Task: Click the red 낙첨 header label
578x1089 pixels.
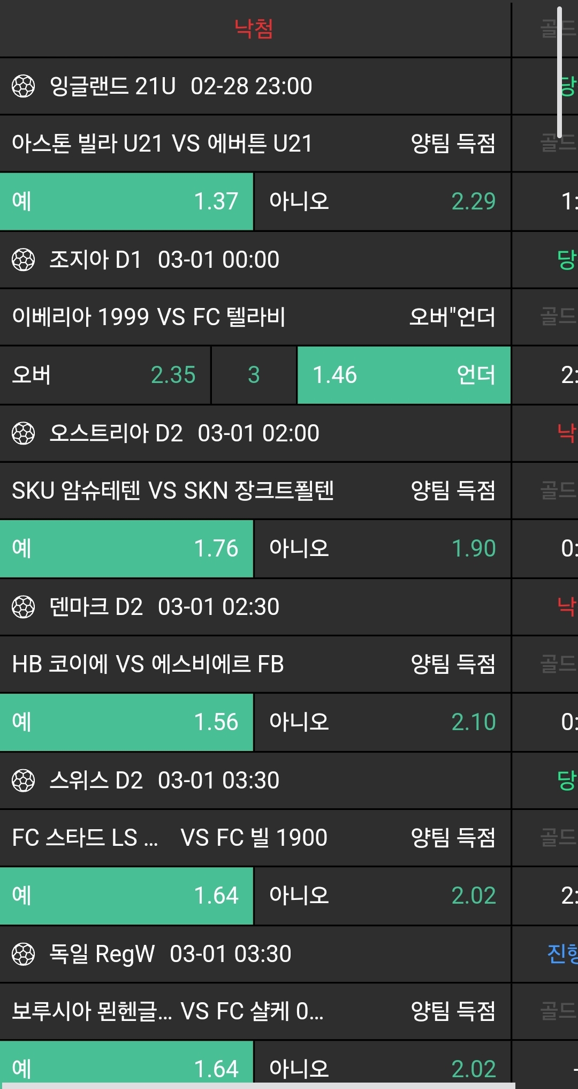Action: 254,28
